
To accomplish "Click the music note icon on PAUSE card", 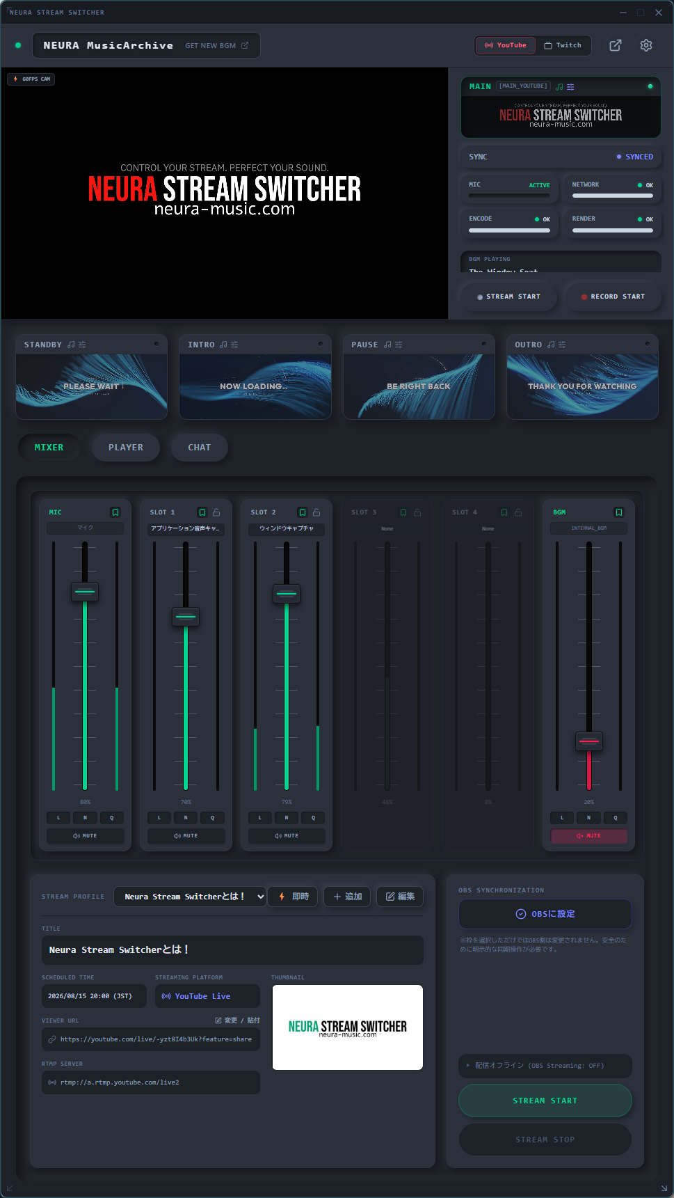I will pyautogui.click(x=387, y=345).
